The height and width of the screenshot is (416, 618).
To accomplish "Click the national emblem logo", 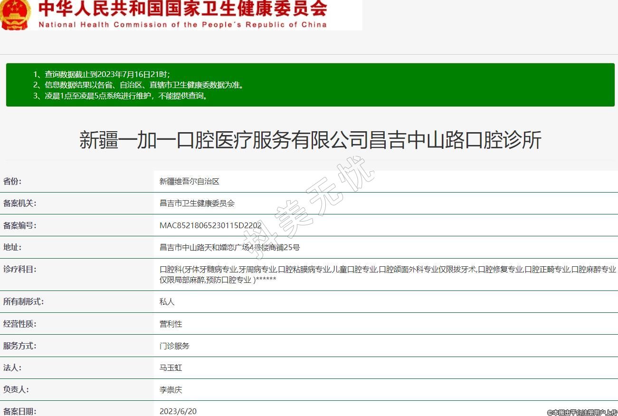I will (x=15, y=14).
